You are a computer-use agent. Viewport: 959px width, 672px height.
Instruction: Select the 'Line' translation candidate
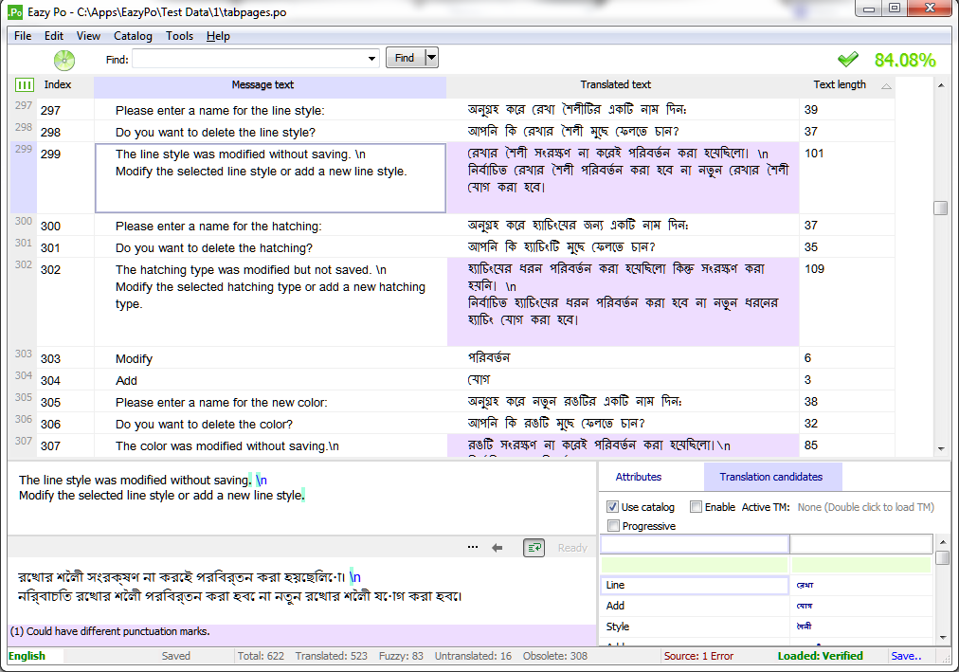click(x=695, y=585)
